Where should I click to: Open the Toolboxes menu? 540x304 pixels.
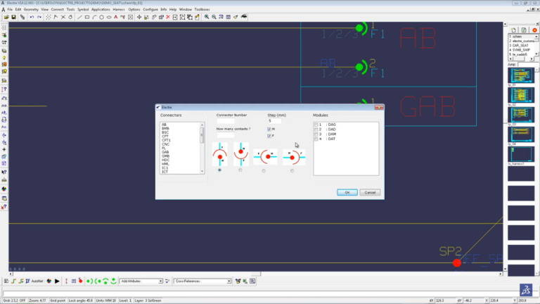pos(202,9)
